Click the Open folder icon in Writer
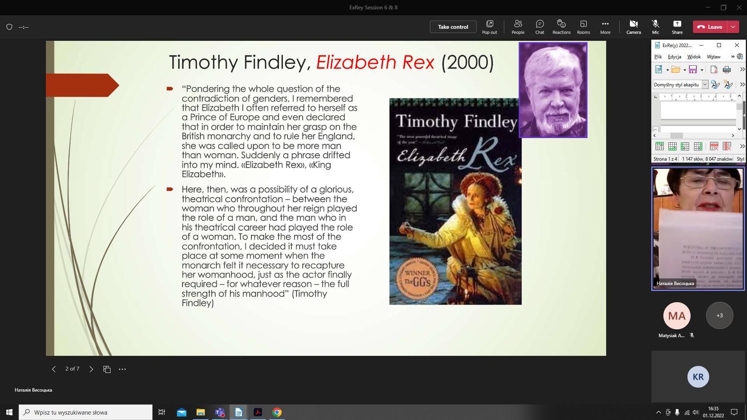747x420 pixels. click(x=676, y=70)
